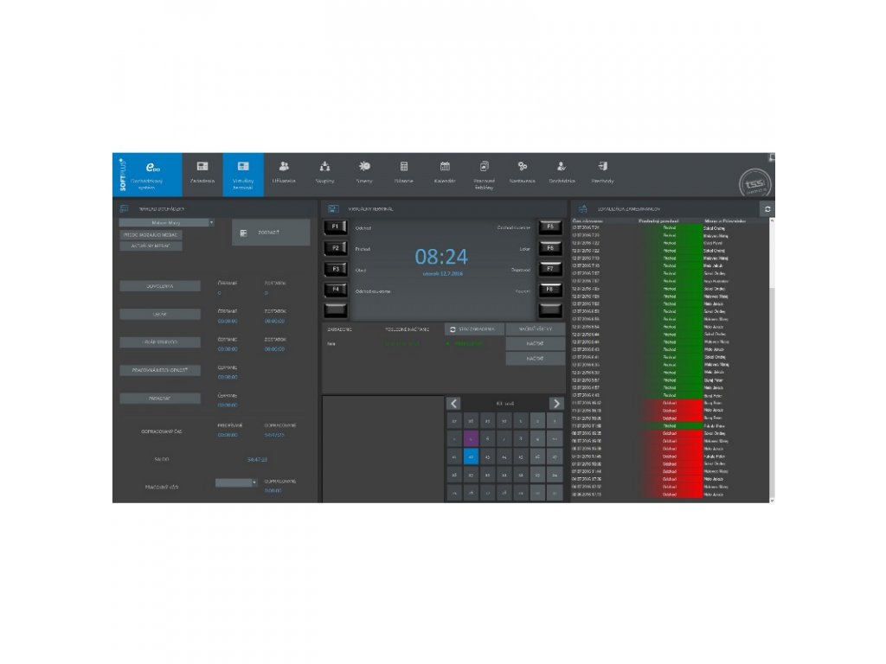
Task: Open the Prechody door icon
Action: pos(602,173)
